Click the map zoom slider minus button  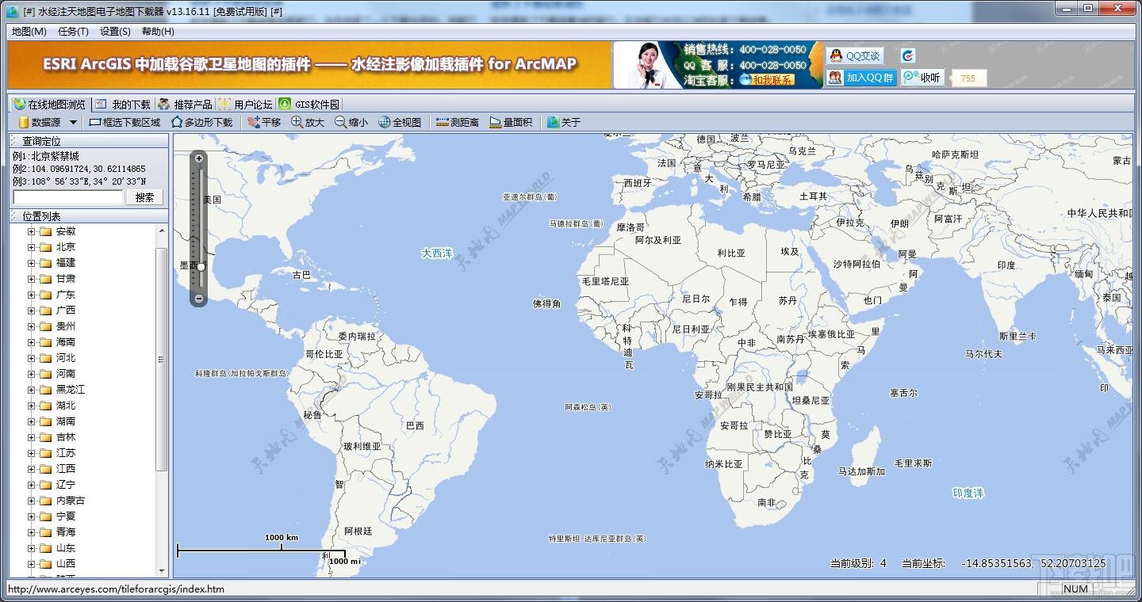199,299
